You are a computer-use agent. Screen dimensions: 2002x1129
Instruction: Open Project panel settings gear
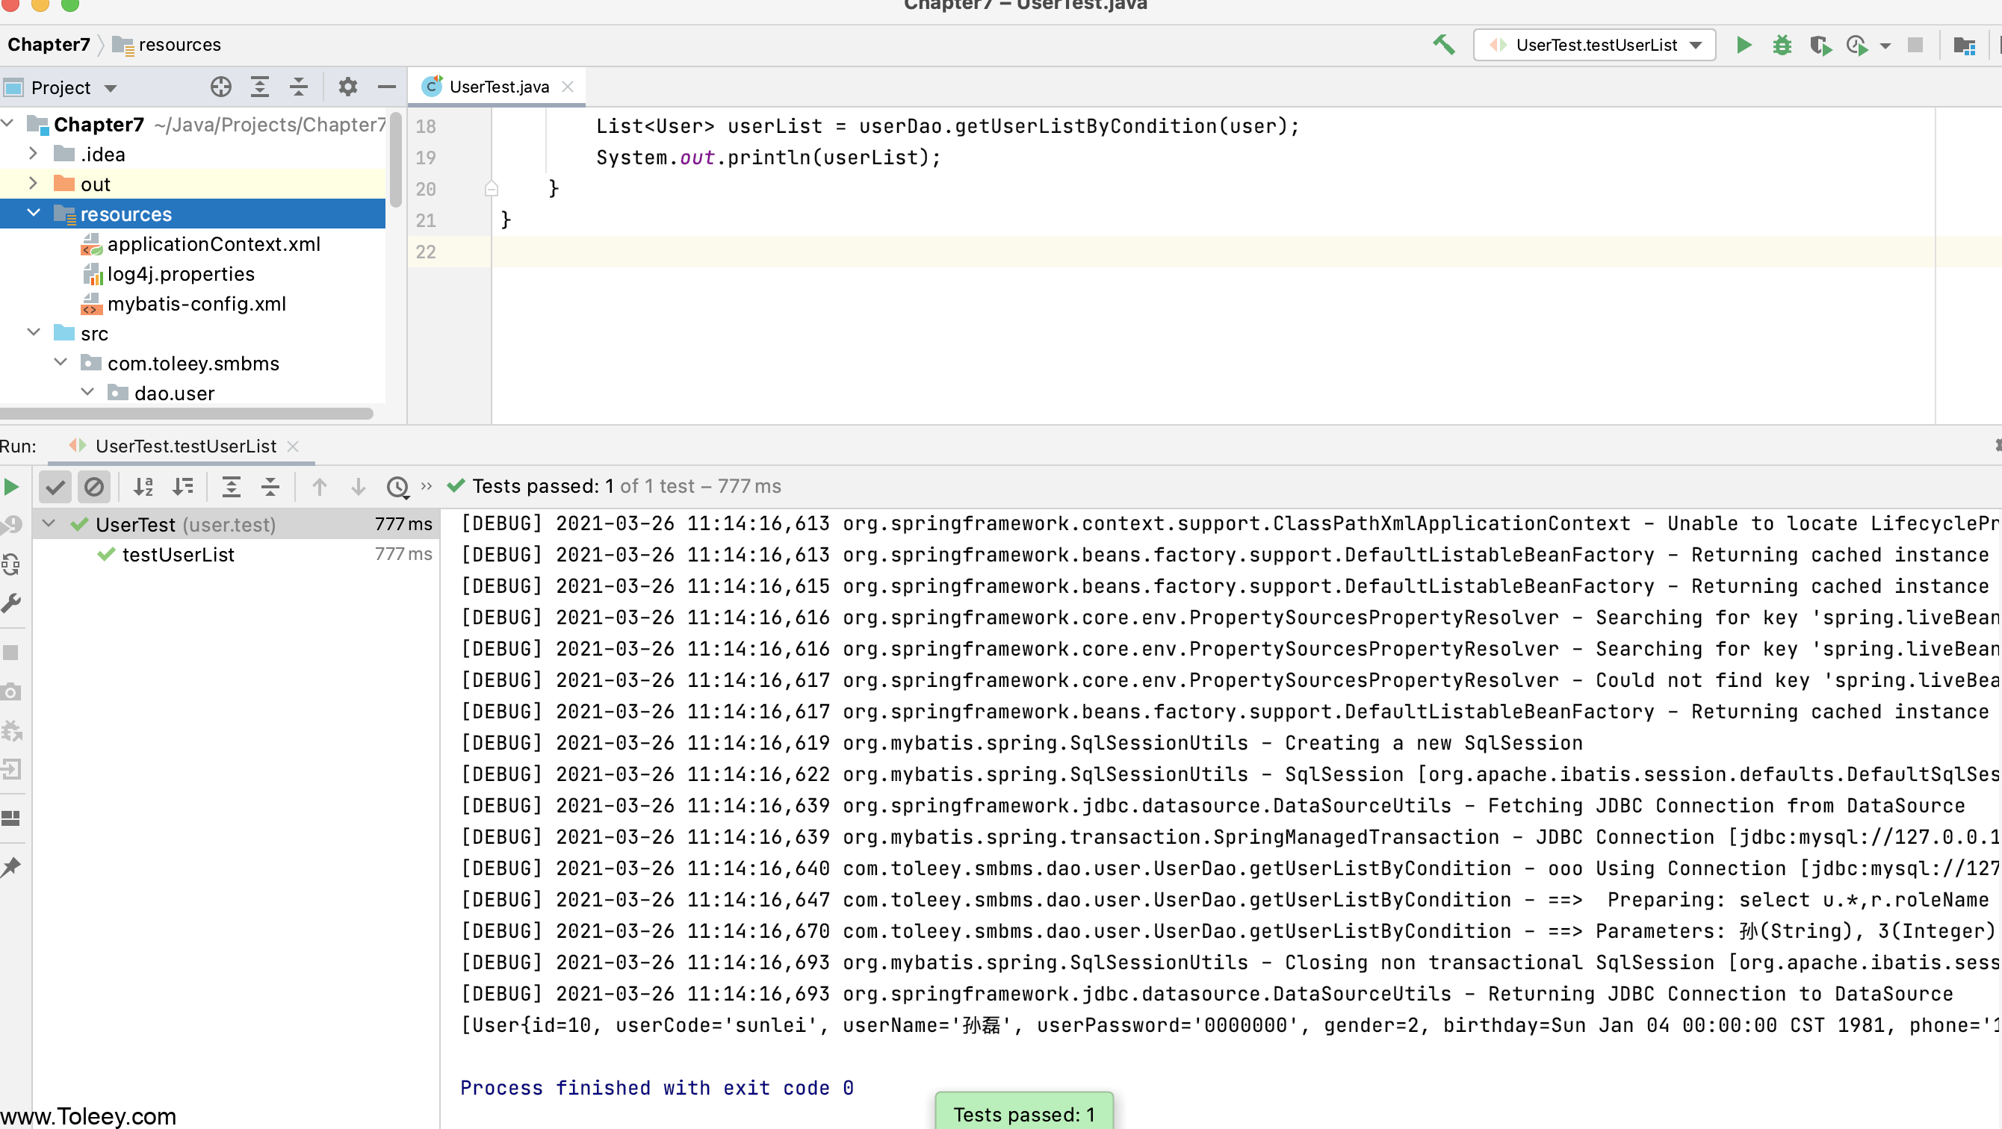pos(347,87)
